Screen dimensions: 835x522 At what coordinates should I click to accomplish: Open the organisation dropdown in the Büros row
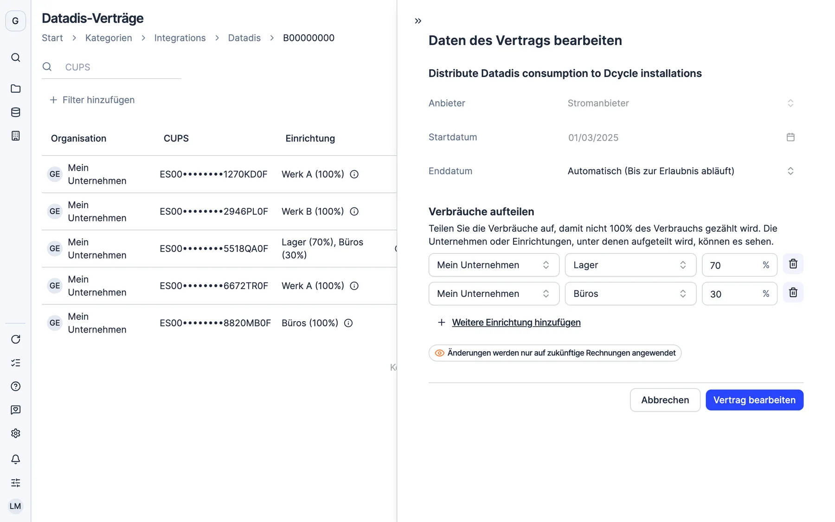(494, 294)
